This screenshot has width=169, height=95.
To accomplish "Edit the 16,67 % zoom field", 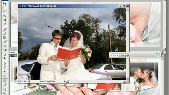I will click(22, 82).
